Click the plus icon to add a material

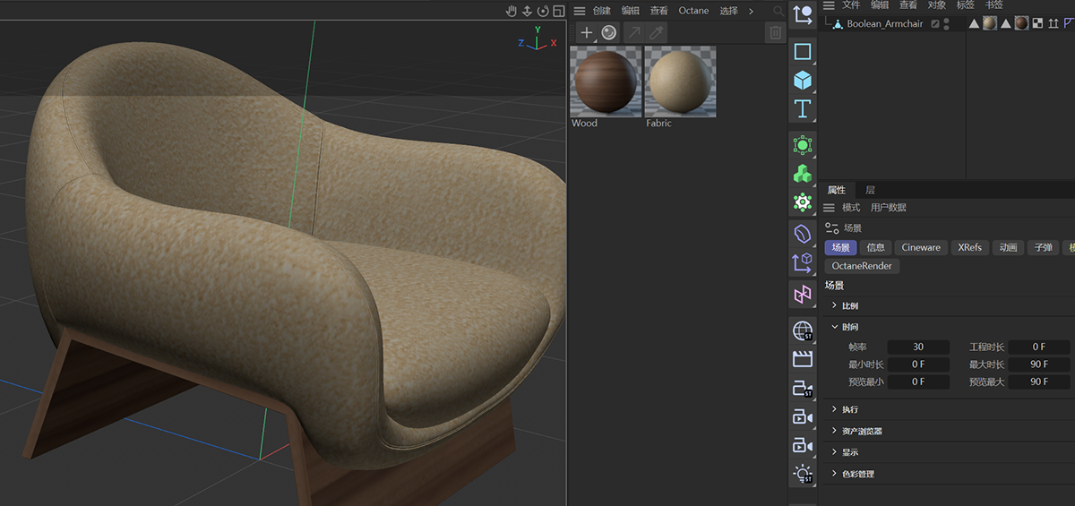[x=587, y=33]
